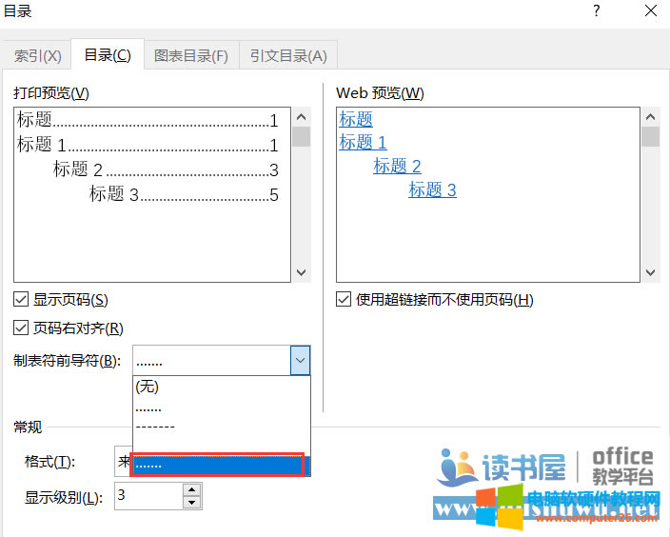Toggle the 显示页码(S) checkbox
The image size is (670, 537).
click(x=21, y=300)
